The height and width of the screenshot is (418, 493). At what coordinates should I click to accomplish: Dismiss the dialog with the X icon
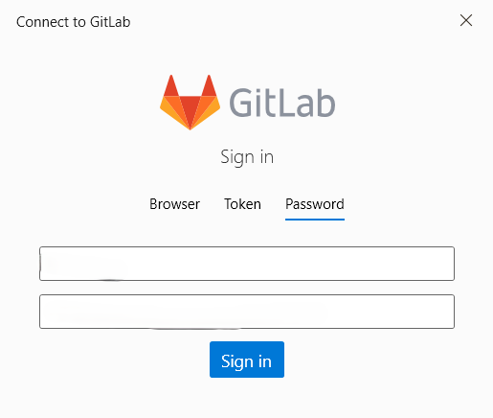pyautogui.click(x=466, y=20)
